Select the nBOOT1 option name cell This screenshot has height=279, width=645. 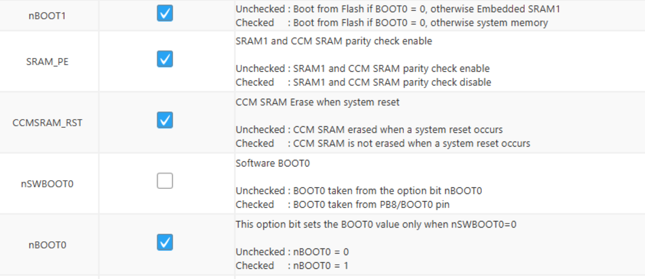47,16
